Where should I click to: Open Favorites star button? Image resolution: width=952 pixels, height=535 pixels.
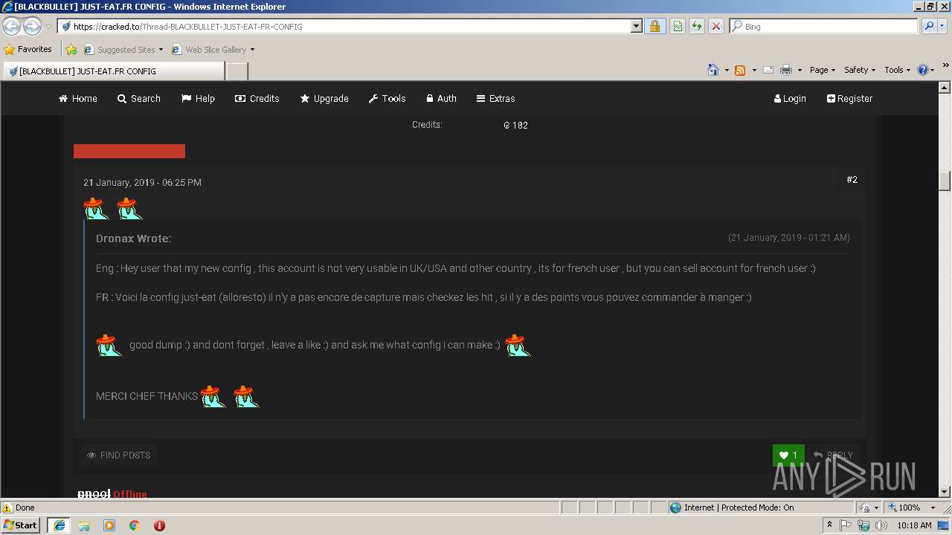(28, 49)
